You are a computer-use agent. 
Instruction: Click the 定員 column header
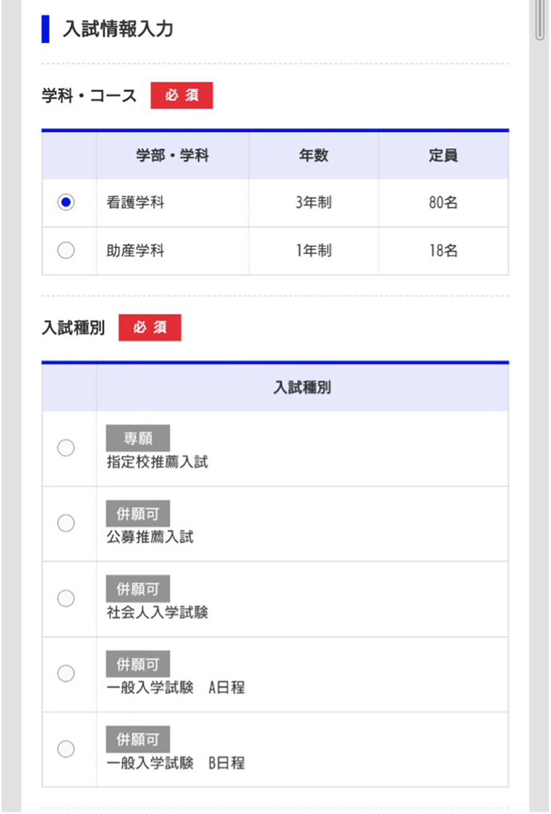(443, 155)
